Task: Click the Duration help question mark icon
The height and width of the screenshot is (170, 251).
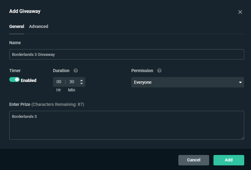Action: [76, 71]
